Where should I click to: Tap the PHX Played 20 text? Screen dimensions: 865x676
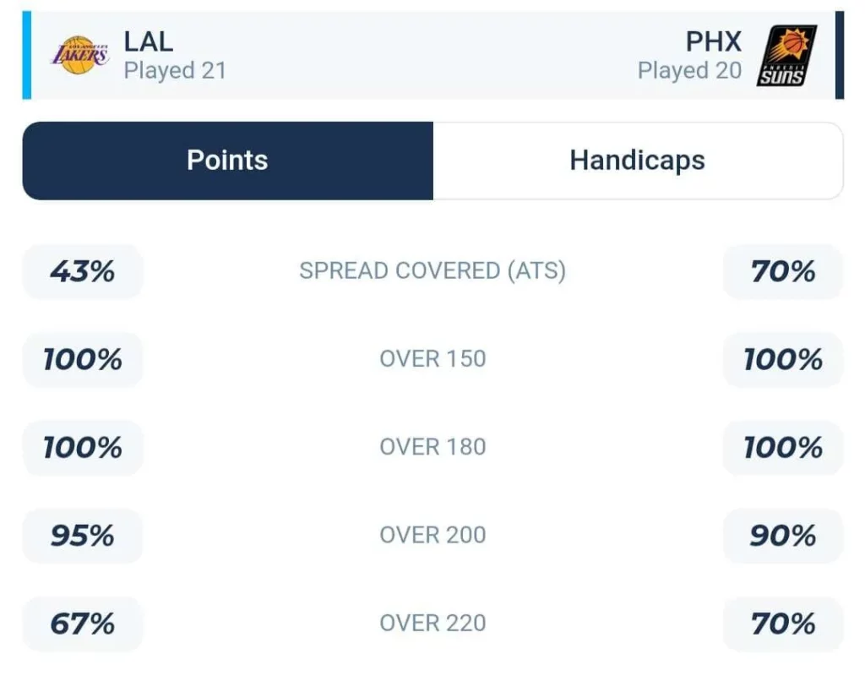click(x=689, y=71)
